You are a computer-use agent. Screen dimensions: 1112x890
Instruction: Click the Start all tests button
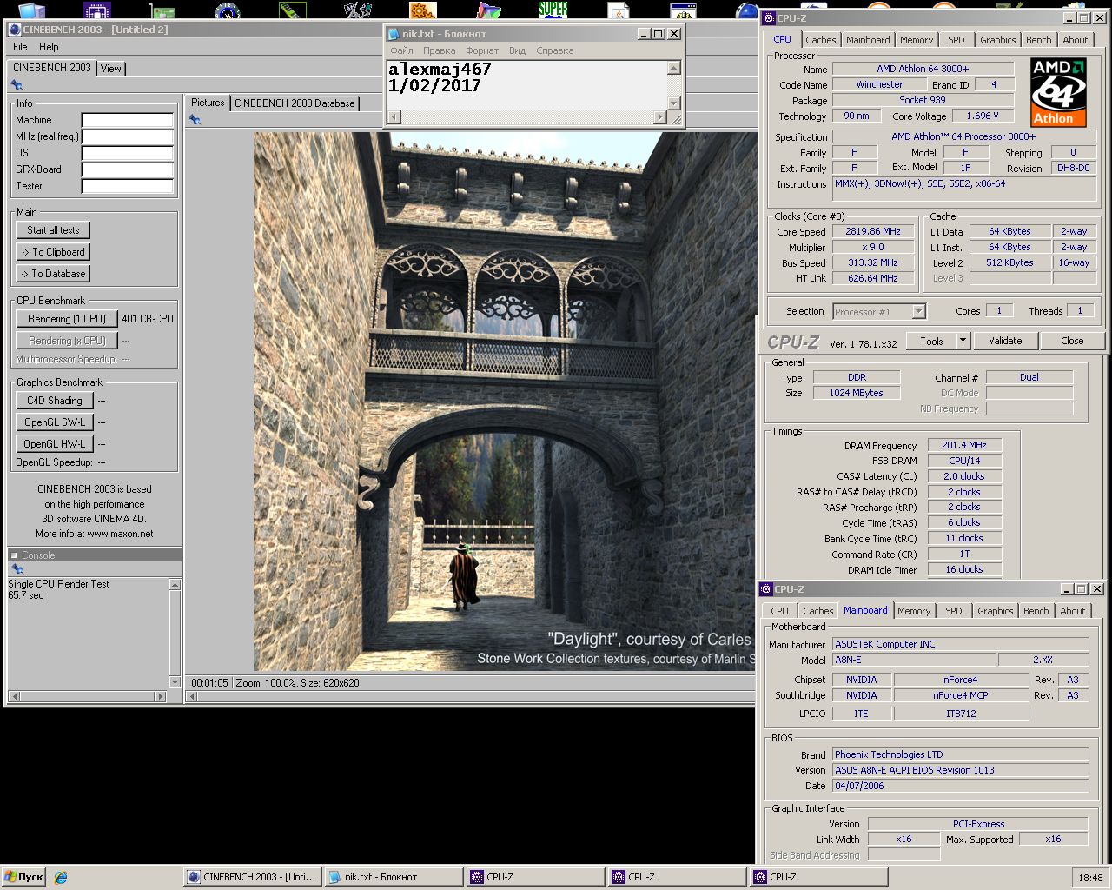click(x=53, y=230)
